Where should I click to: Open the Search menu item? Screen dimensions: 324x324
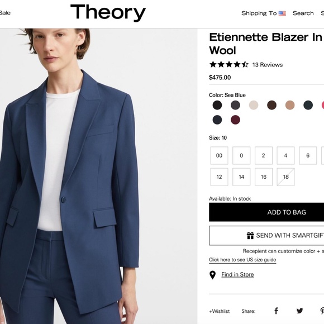pyautogui.click(x=303, y=13)
